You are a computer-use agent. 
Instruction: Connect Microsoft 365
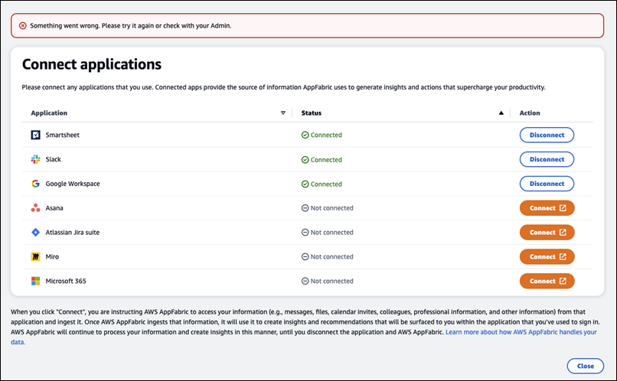[x=547, y=282]
